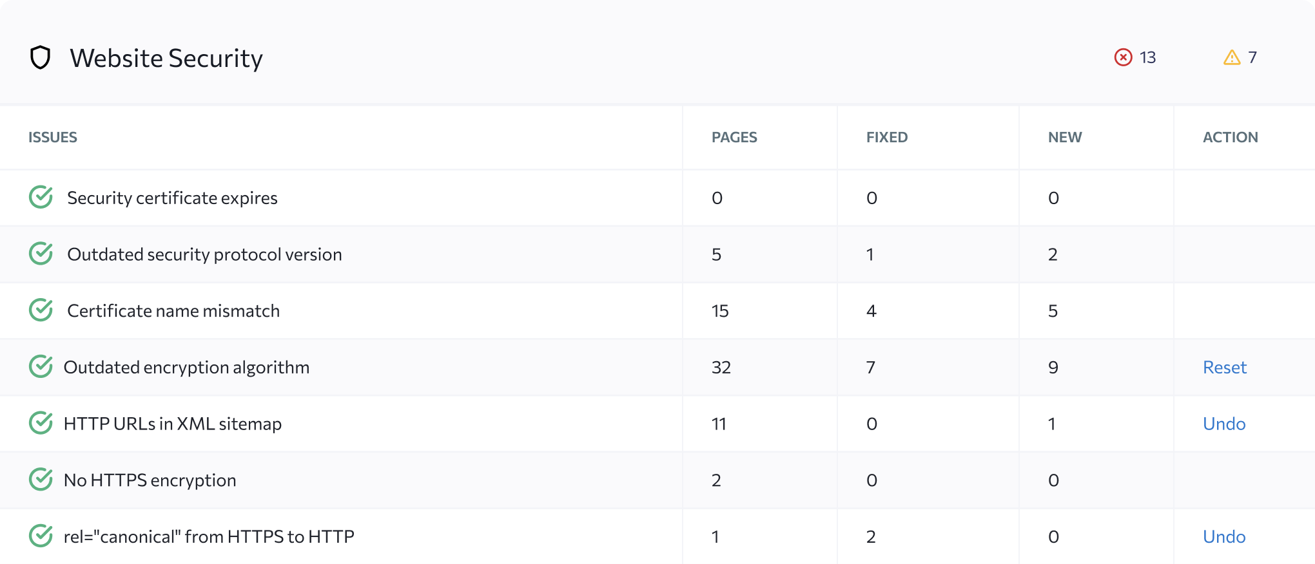Click pages value 15 for Certificate name mismatch
Viewport: 1315px width, 564px height.
[720, 311]
